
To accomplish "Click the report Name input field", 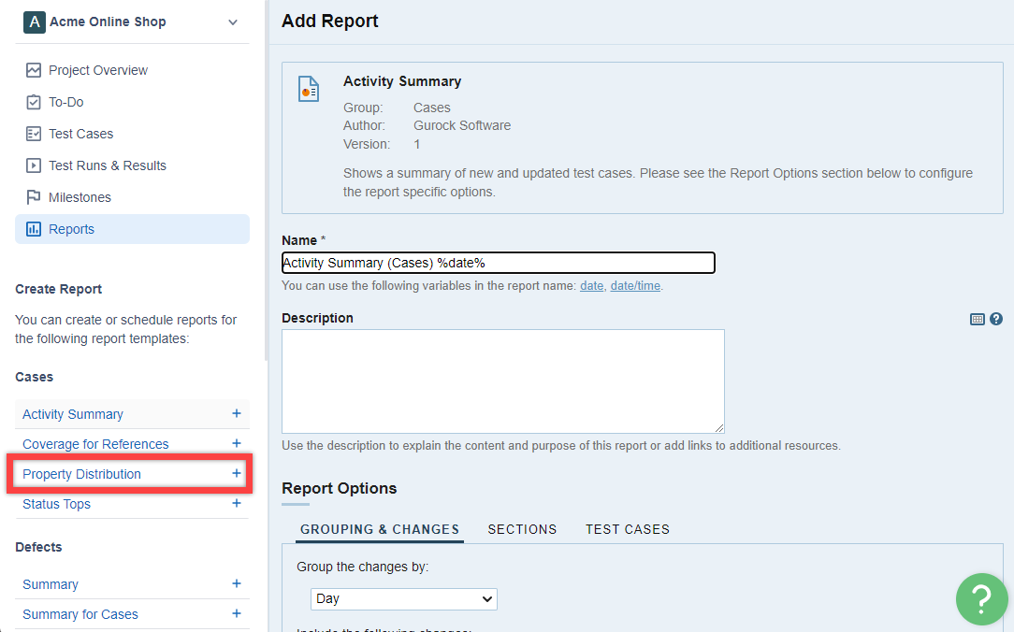I will coord(498,263).
